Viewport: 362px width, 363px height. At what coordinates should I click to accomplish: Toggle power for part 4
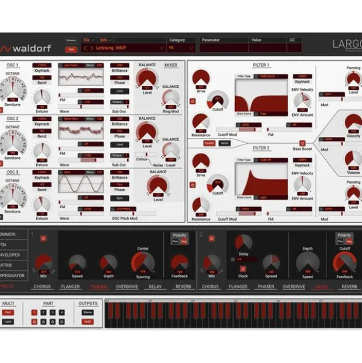62,322
